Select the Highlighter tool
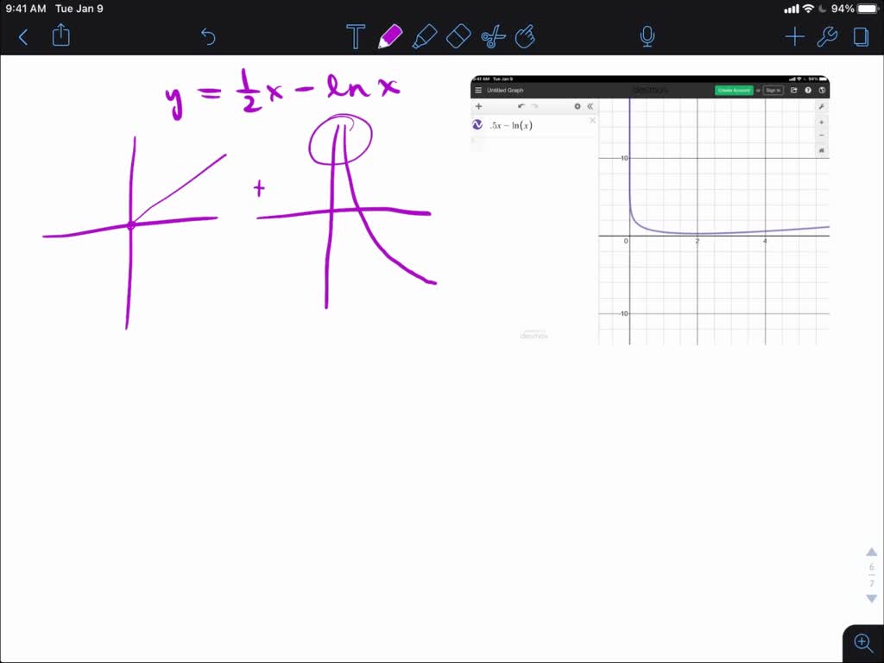This screenshot has height=663, width=884. click(424, 36)
